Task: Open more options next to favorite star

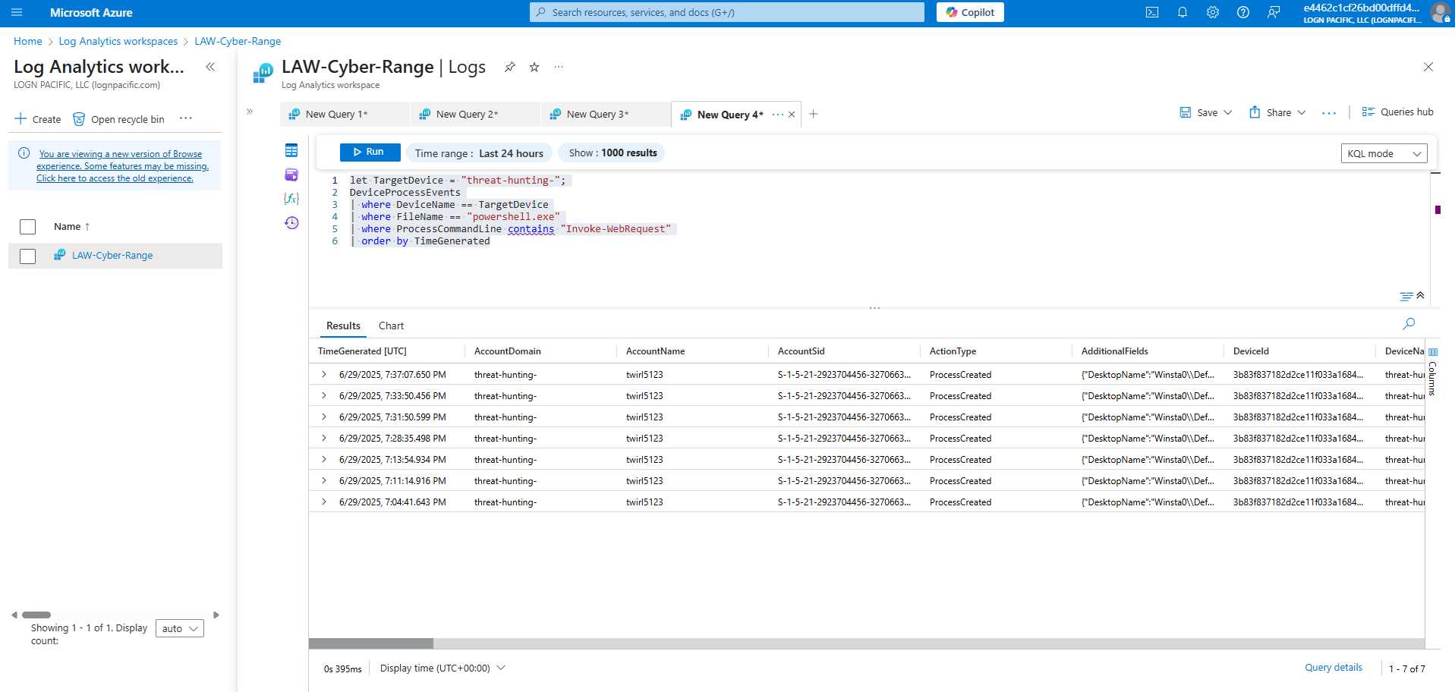Action: point(559,67)
